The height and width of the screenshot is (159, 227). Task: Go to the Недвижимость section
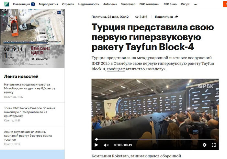point(89,4)
